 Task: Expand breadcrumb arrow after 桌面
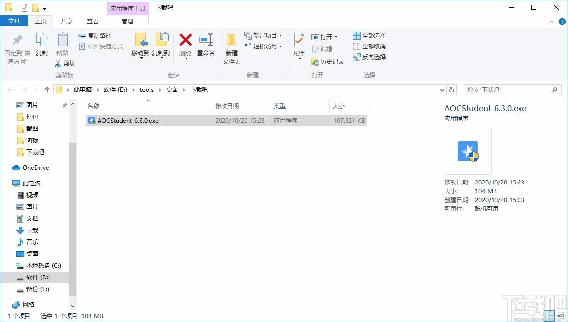tap(185, 90)
